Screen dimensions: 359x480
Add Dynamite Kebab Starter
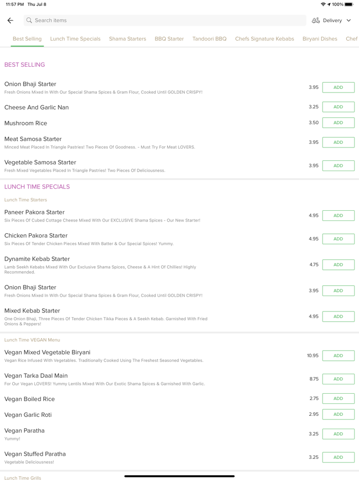click(338, 265)
